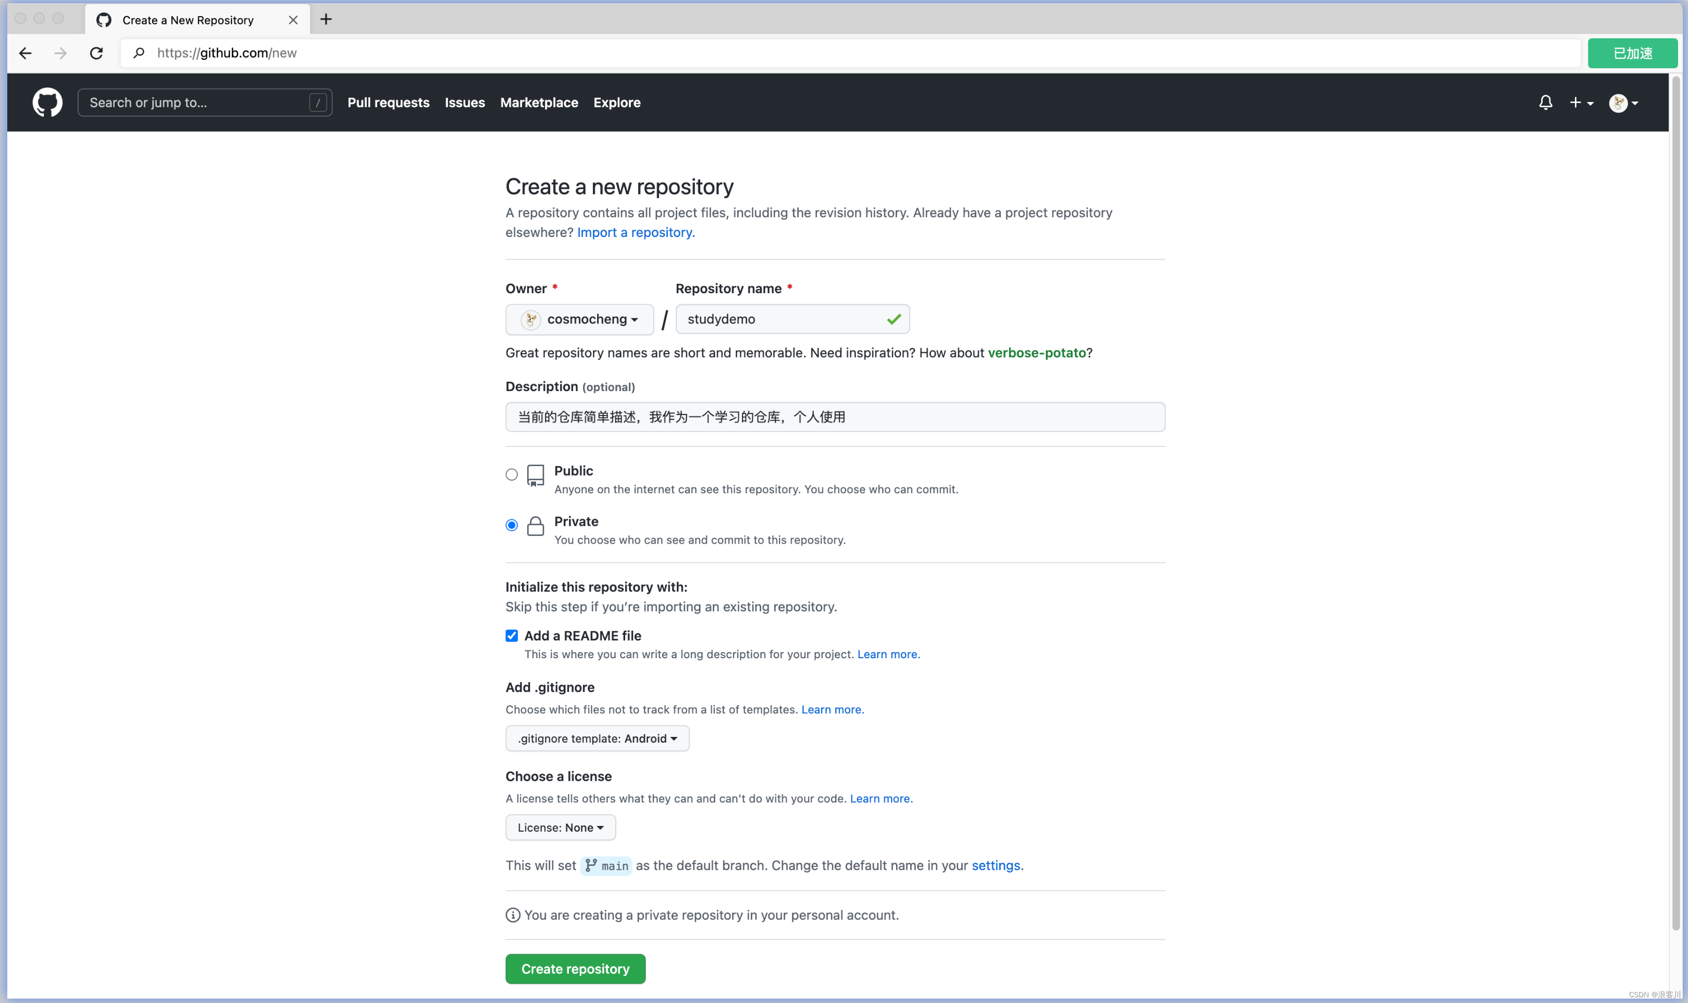Open the plus create-new menu
Viewport: 1688px width, 1003px height.
(1581, 102)
